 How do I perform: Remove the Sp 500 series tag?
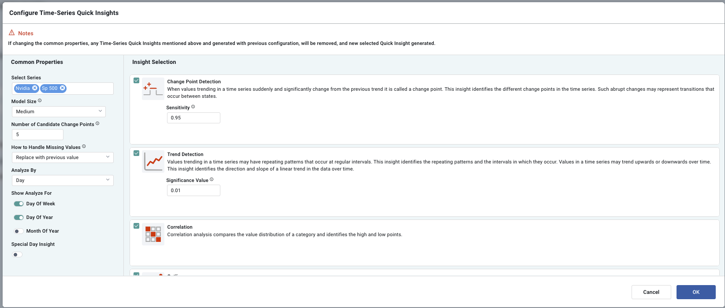[x=63, y=88]
